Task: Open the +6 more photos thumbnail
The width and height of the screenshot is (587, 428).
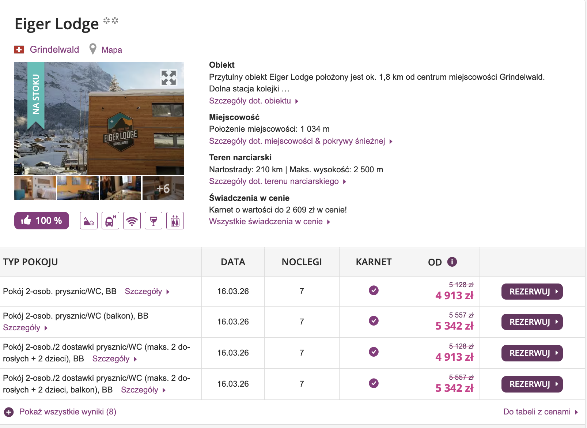Action: click(x=163, y=188)
